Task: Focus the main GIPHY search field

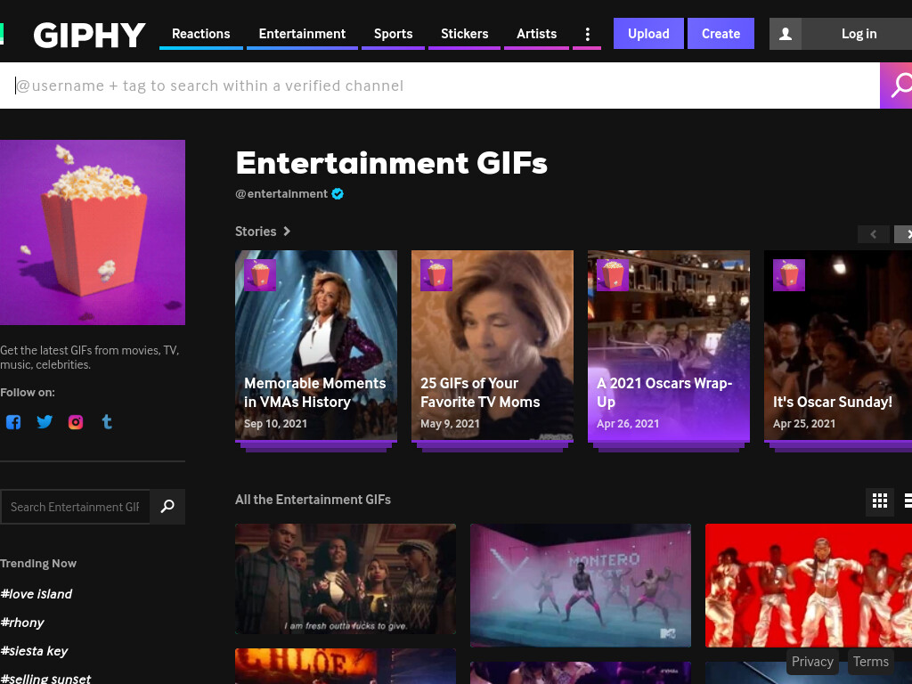Action: tap(440, 85)
